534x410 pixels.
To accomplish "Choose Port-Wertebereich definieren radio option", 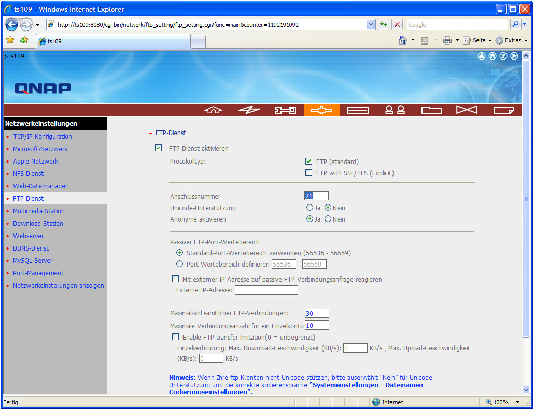I will click(180, 265).
